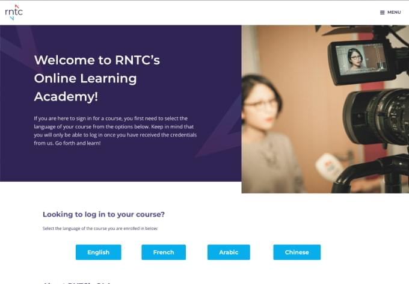This screenshot has height=284, width=409.
Task: Pick the Arabic course language button
Action: (229, 252)
